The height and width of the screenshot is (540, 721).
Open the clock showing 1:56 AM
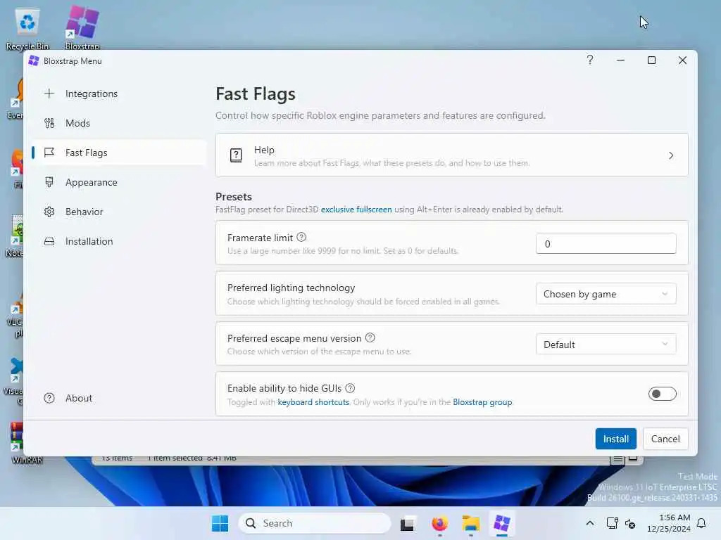[669, 523]
